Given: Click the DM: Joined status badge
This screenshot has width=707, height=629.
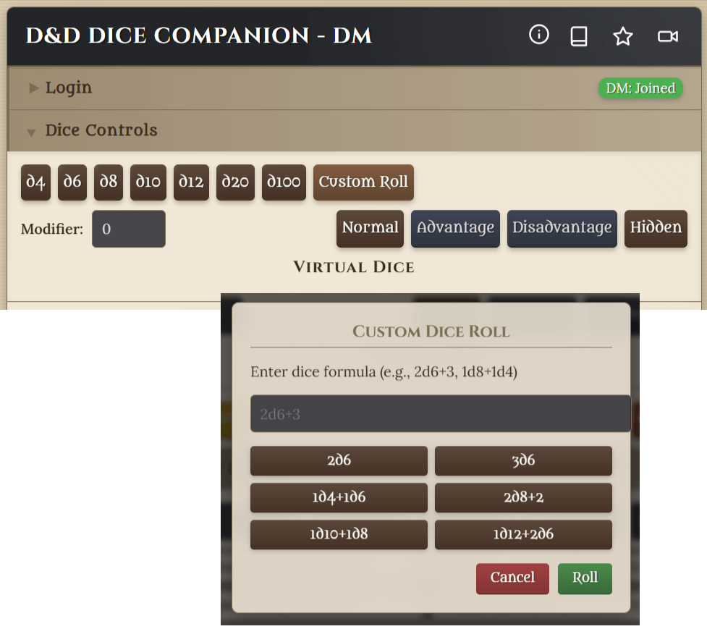Looking at the screenshot, I should (x=640, y=88).
